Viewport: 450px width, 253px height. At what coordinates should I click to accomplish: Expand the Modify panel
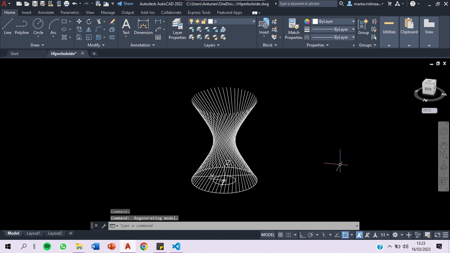96,45
